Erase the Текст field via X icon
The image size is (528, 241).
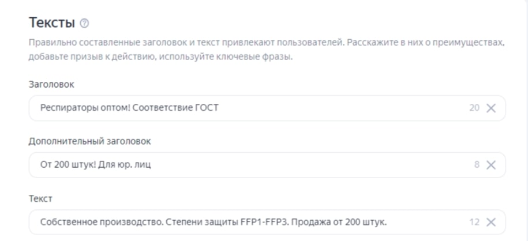click(x=491, y=222)
